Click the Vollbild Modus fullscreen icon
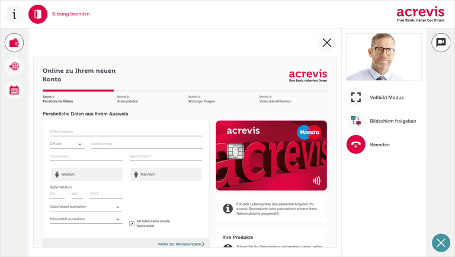 click(x=355, y=97)
